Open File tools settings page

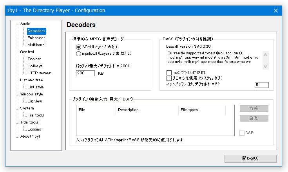[36, 115]
